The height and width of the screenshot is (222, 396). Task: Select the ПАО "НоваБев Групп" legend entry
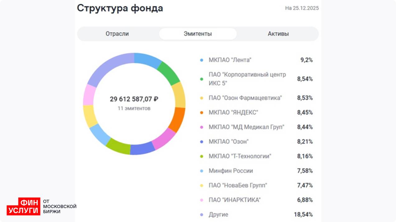click(x=238, y=185)
